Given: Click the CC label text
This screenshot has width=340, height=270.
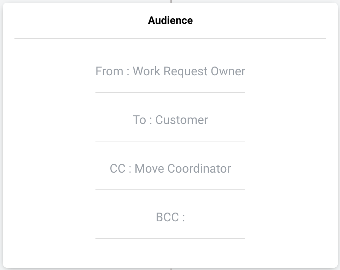Looking at the screenshot, I should tap(118, 169).
